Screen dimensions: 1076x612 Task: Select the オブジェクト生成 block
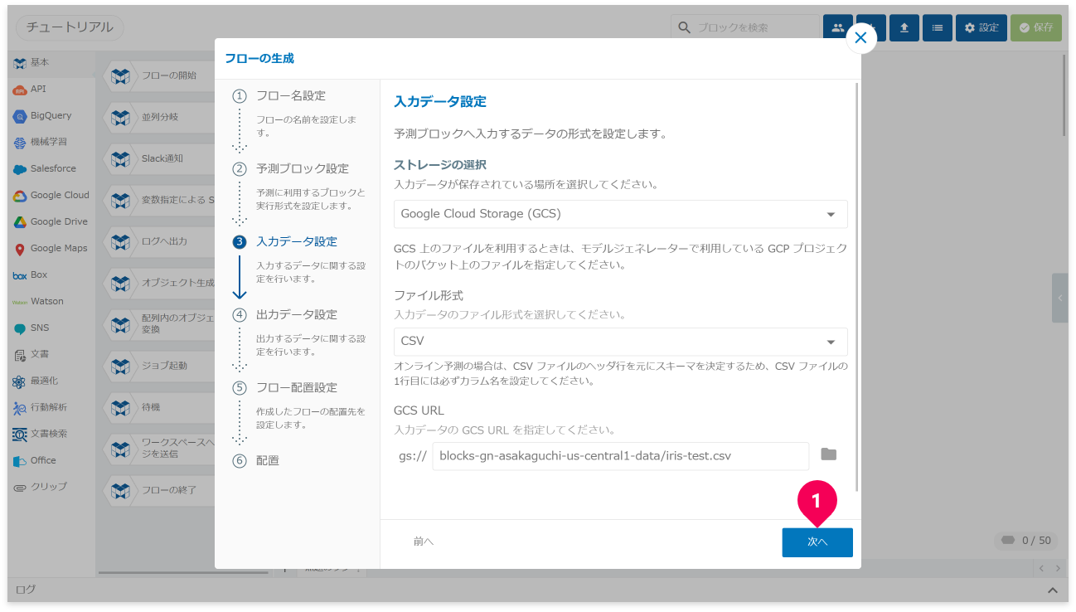pyautogui.click(x=159, y=283)
